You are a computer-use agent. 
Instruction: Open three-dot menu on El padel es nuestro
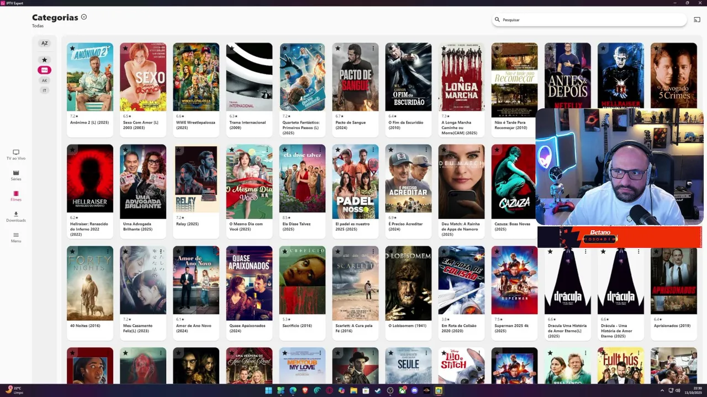coord(373,150)
